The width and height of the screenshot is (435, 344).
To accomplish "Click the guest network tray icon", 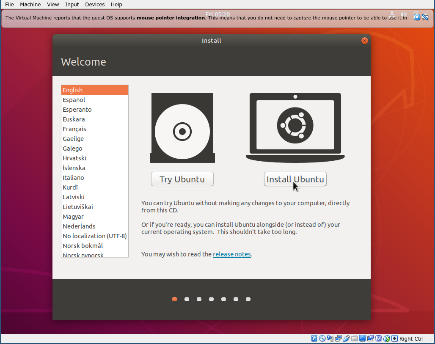I will 392,14.
